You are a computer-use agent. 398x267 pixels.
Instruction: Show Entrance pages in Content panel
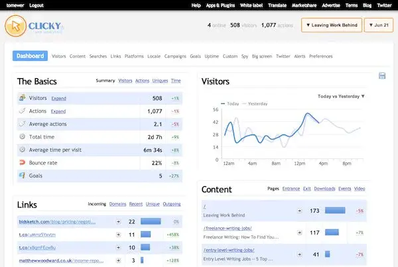point(291,189)
